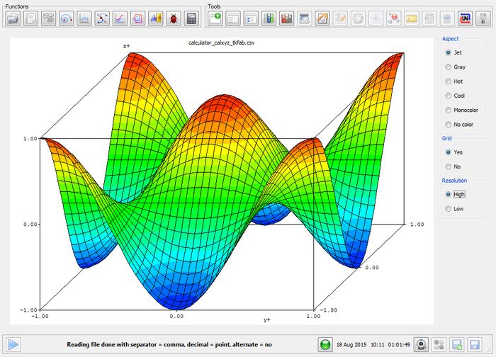Open the mountain and gold bar function

(156, 18)
